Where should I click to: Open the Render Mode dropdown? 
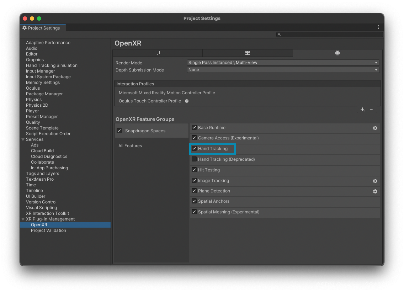pyautogui.click(x=283, y=63)
